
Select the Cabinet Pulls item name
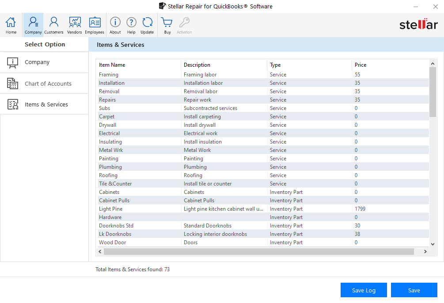pos(114,200)
